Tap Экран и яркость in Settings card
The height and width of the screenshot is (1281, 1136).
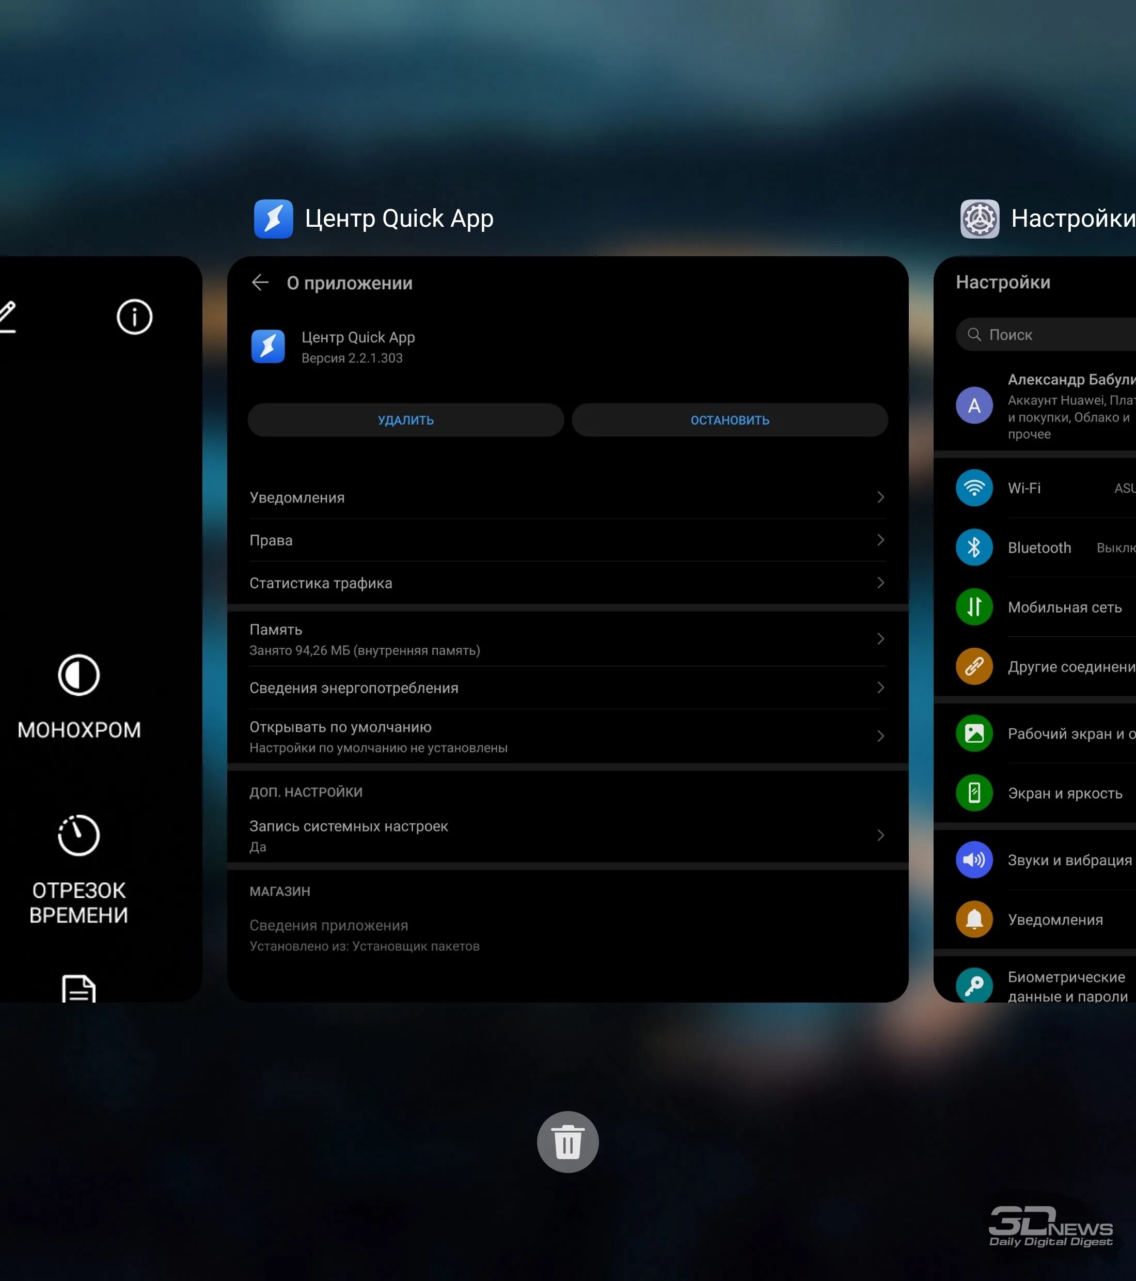(1065, 793)
